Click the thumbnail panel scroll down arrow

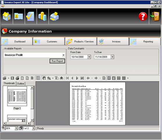click(32, 120)
